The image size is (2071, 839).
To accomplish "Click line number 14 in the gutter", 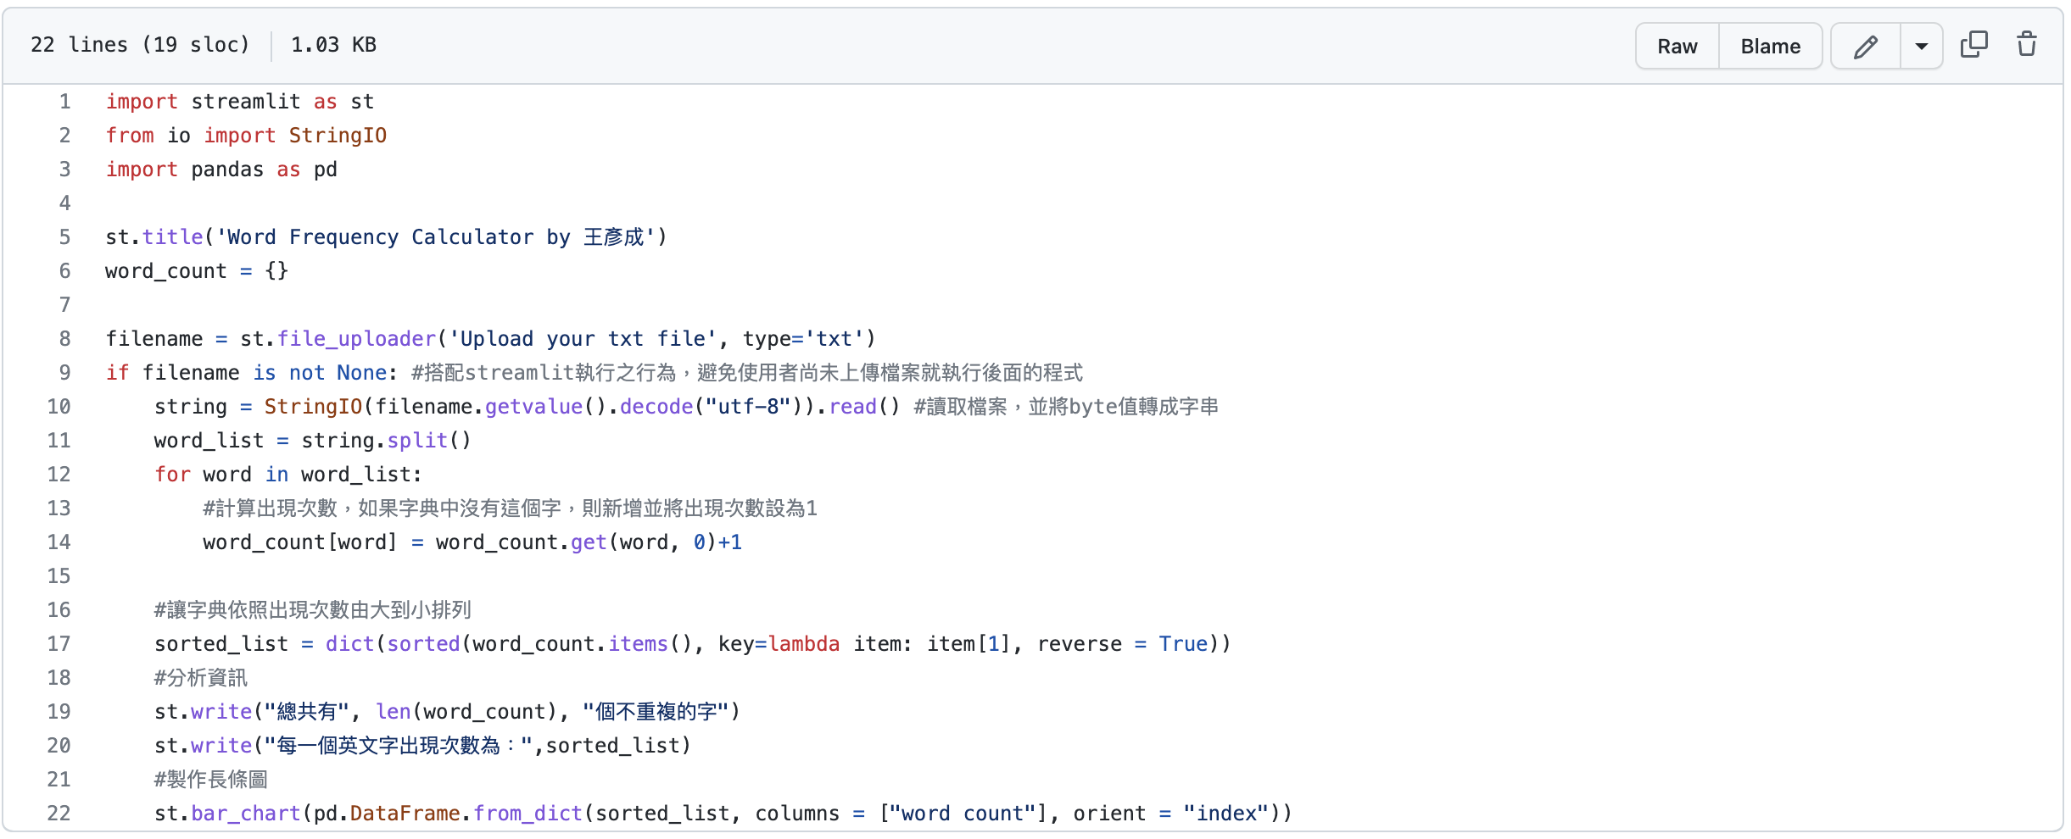I will pyautogui.click(x=59, y=542).
